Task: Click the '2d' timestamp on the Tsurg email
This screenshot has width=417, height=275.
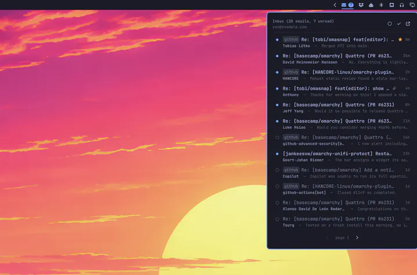Action: (407, 219)
